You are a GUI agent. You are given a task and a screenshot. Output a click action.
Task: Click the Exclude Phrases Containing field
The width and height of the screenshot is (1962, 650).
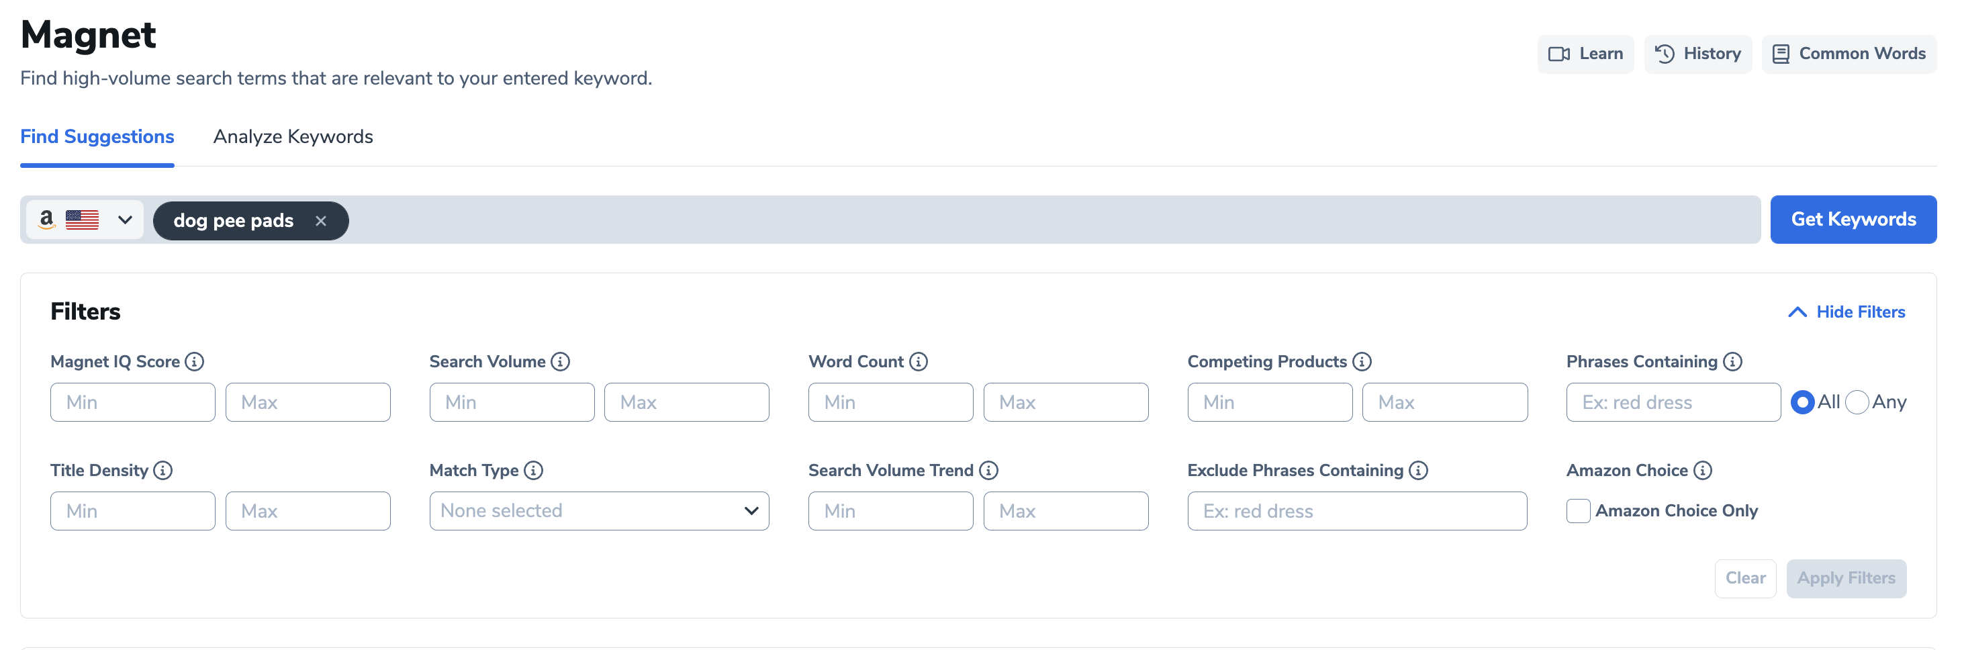(x=1357, y=511)
